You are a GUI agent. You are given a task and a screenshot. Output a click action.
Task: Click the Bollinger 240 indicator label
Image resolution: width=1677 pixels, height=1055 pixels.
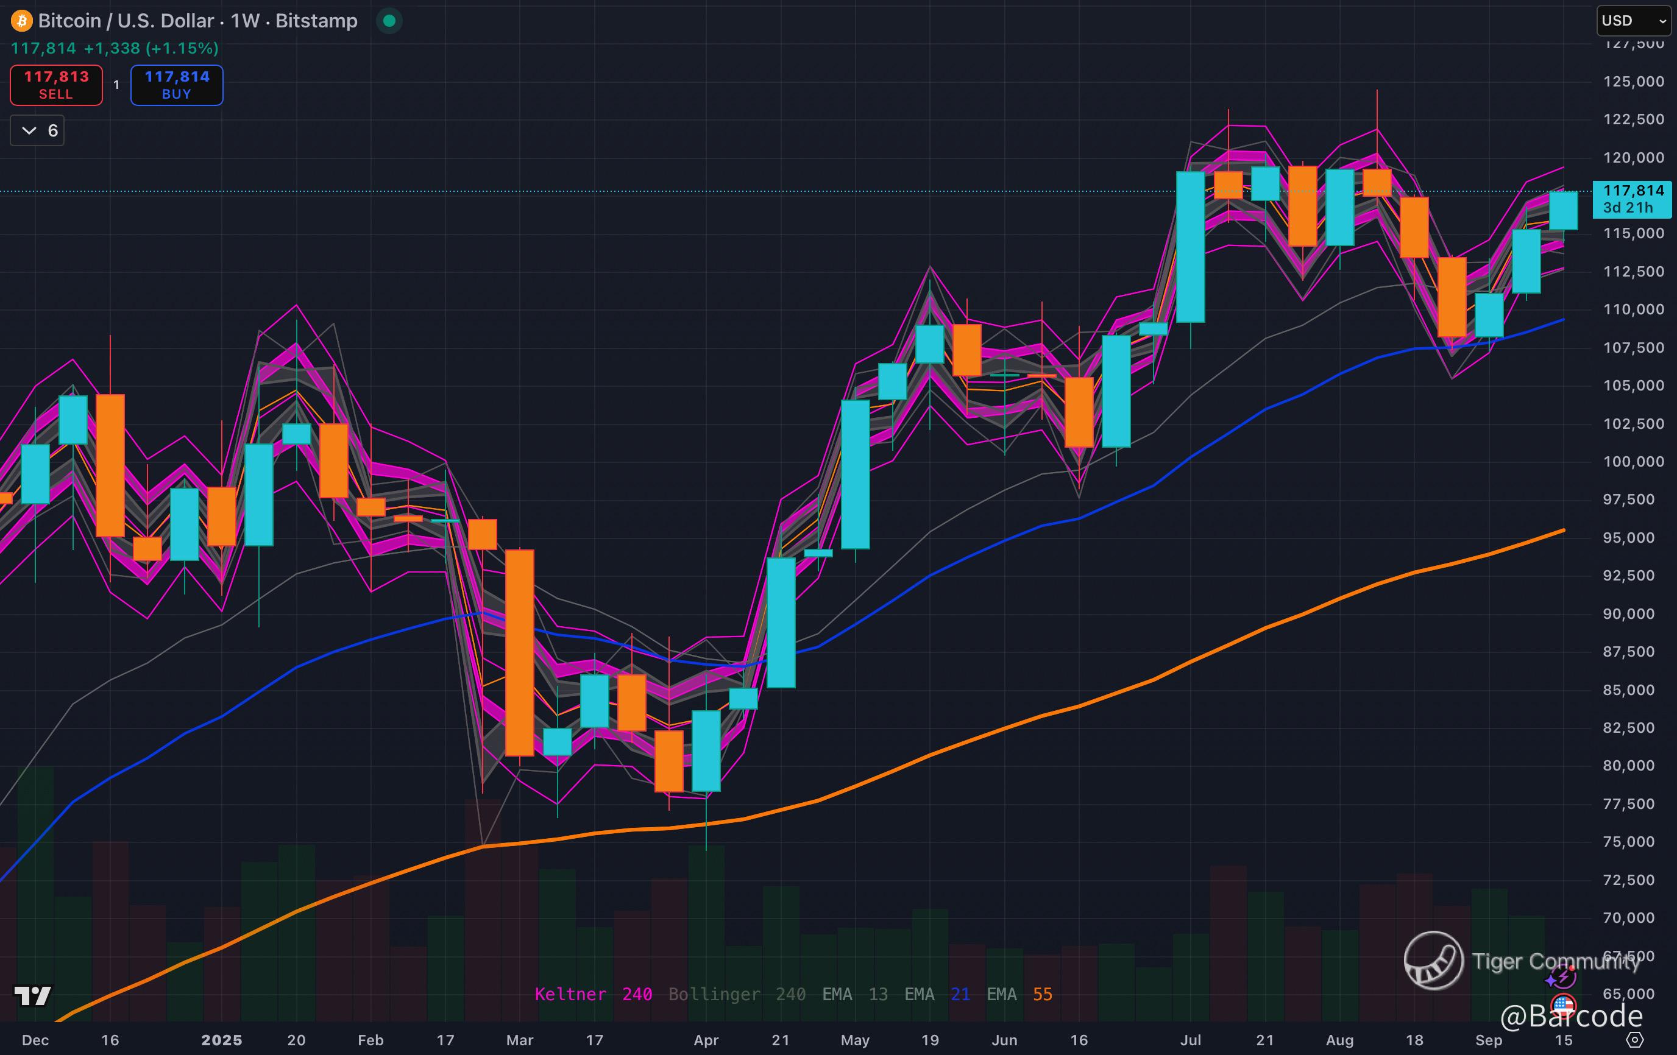click(737, 993)
